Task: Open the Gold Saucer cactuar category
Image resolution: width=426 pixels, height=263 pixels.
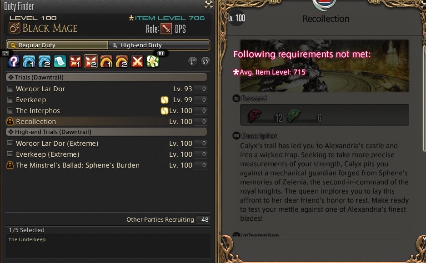Action: [153, 61]
